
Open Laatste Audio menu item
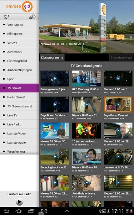point(19,142)
